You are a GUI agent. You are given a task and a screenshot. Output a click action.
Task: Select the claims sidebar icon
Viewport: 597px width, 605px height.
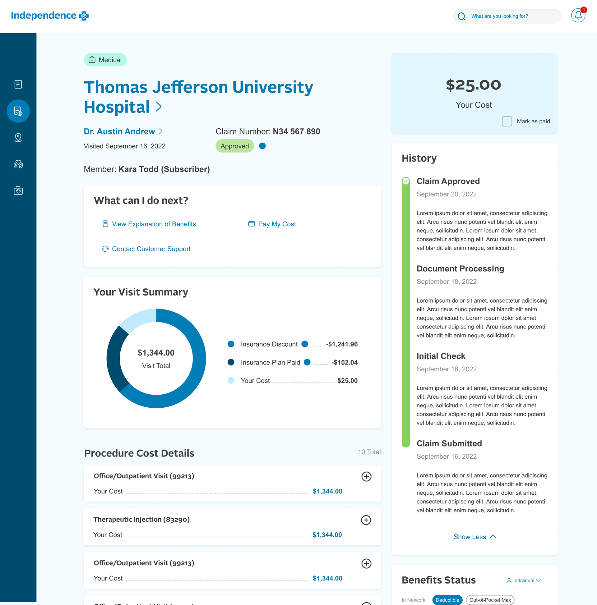pyautogui.click(x=18, y=111)
